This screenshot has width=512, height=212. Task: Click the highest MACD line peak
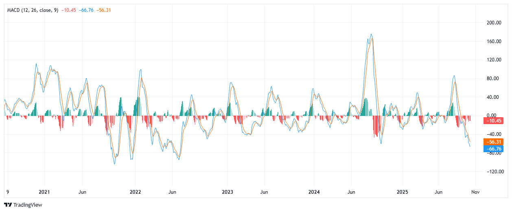coord(371,34)
